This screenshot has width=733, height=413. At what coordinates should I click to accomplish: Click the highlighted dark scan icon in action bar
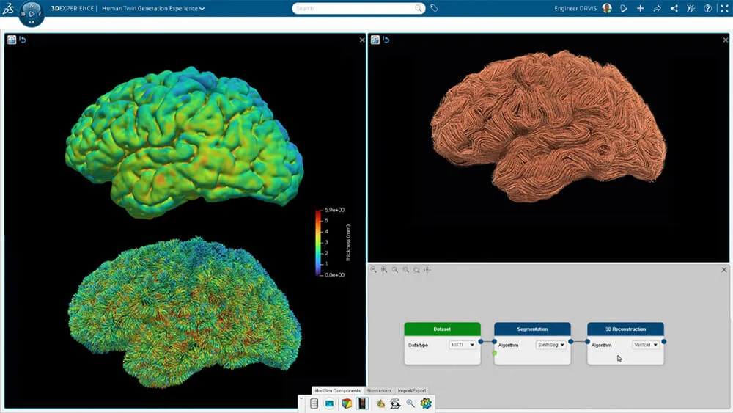tap(362, 403)
